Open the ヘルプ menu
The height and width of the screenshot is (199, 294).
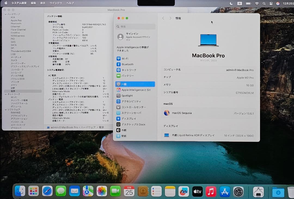click(70, 3)
